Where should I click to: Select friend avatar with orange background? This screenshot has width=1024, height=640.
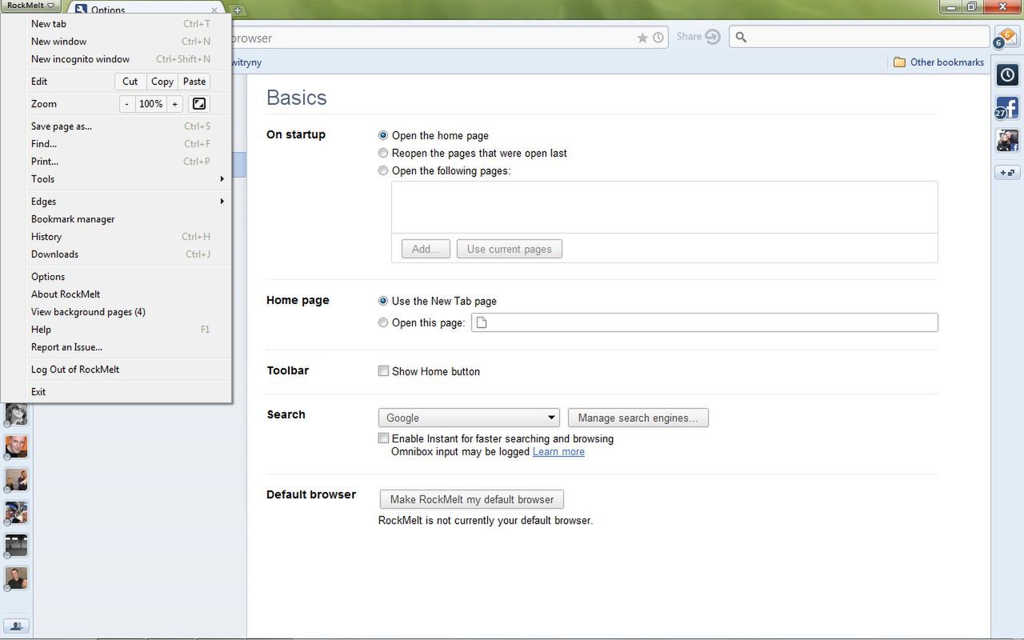(17, 446)
